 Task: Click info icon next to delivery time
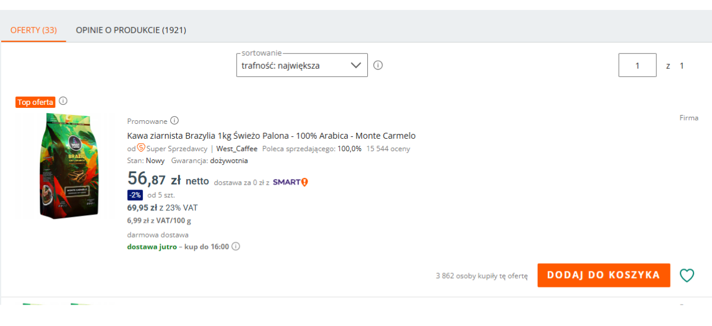[236, 247]
